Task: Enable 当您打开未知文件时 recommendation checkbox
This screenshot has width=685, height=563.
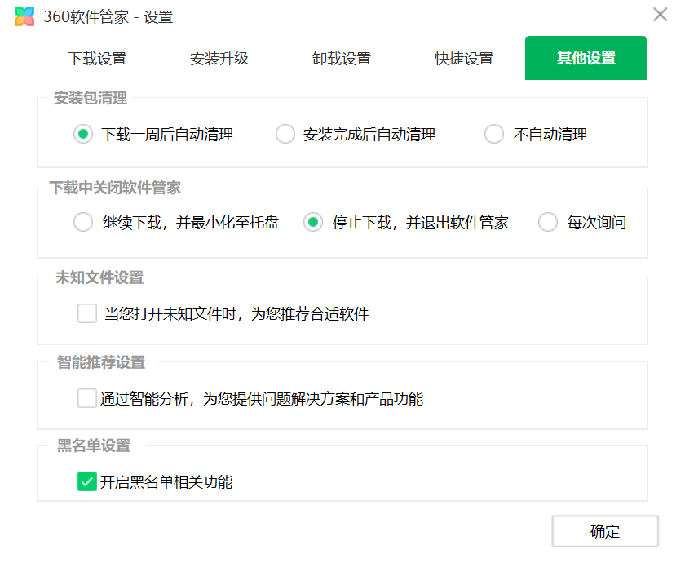Action: (87, 313)
